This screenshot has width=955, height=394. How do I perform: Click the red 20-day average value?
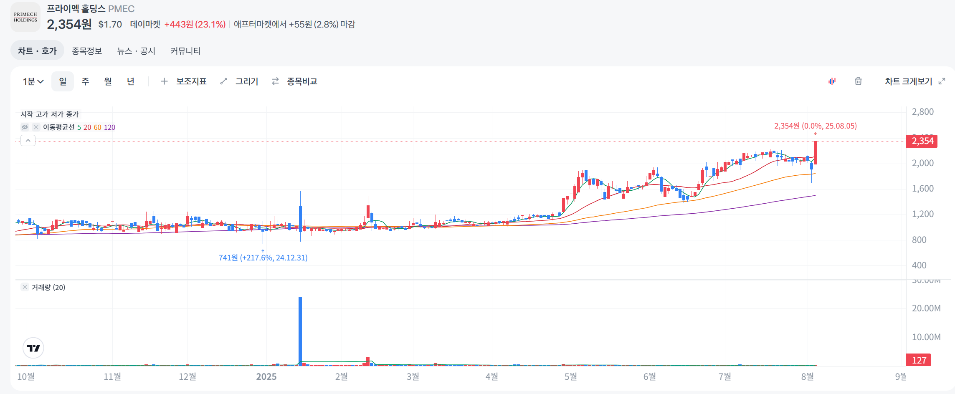tap(87, 127)
